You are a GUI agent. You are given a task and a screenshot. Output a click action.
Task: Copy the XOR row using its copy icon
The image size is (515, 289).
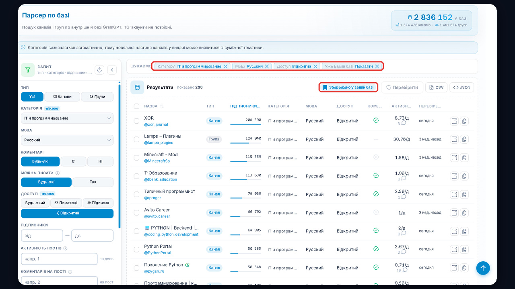tap(464, 121)
